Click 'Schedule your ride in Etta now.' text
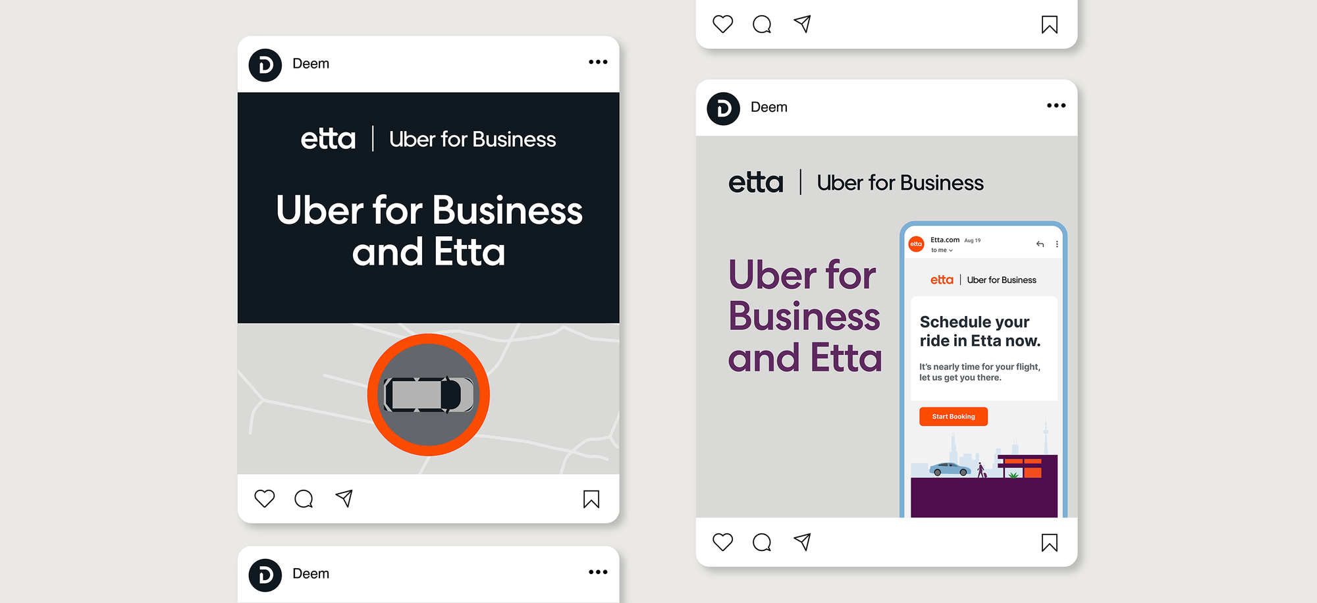1317x603 pixels. pos(980,331)
